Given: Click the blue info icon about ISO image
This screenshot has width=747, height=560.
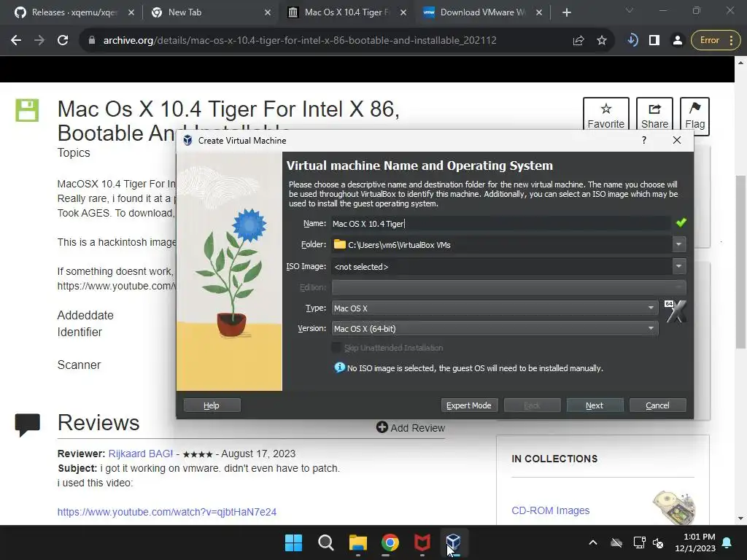Looking at the screenshot, I should pyautogui.click(x=339, y=367).
